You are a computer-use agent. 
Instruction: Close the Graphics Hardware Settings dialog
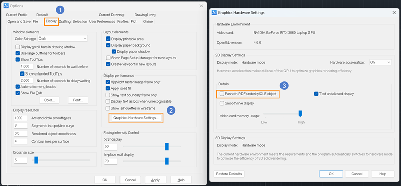click(x=394, y=12)
